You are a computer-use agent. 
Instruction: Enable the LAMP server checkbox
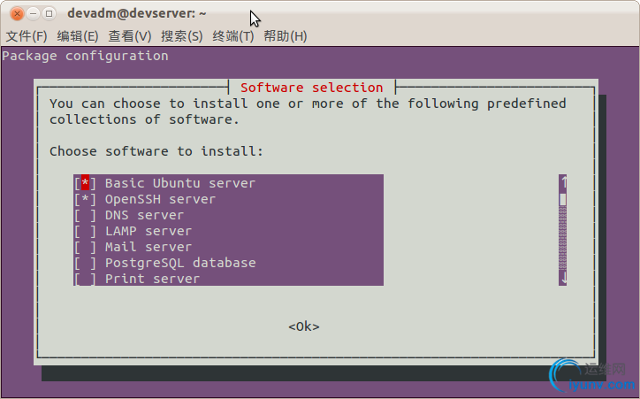(85, 231)
